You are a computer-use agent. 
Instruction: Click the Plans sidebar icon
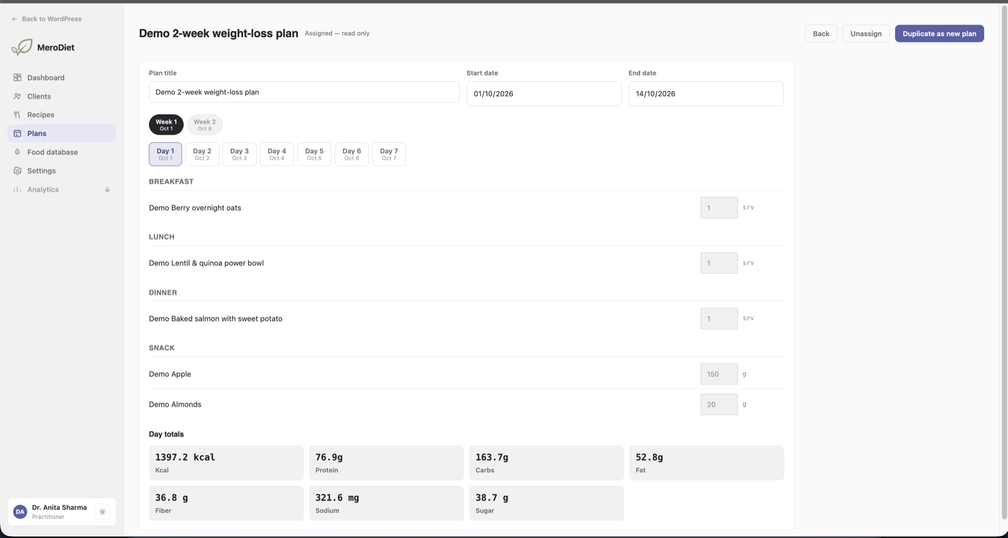coord(17,134)
